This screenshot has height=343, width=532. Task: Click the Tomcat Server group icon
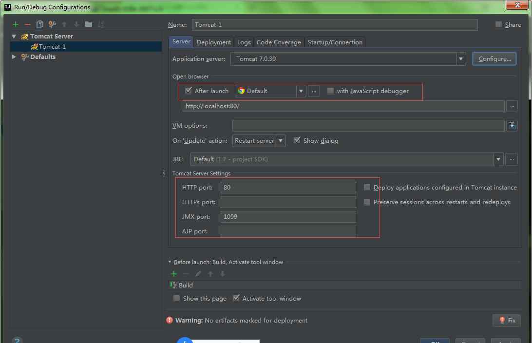pos(24,37)
